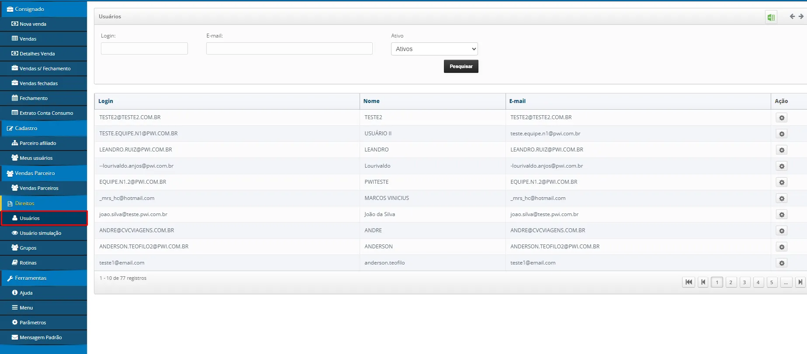Jump to first page of results
This screenshot has width=807, height=354.
689,282
